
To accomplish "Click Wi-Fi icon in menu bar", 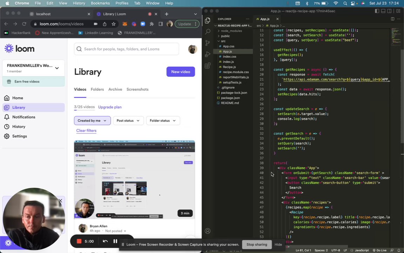I will pos(336,4).
